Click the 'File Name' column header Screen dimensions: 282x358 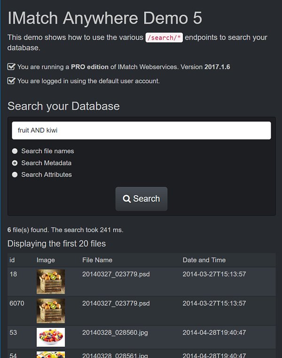[x=97, y=260]
